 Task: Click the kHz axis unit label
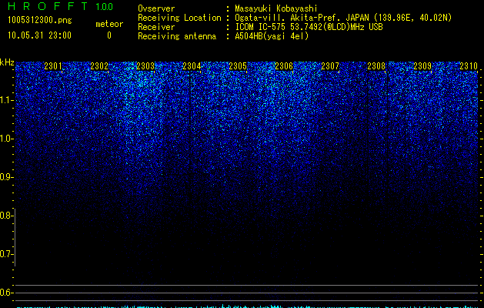7,62
